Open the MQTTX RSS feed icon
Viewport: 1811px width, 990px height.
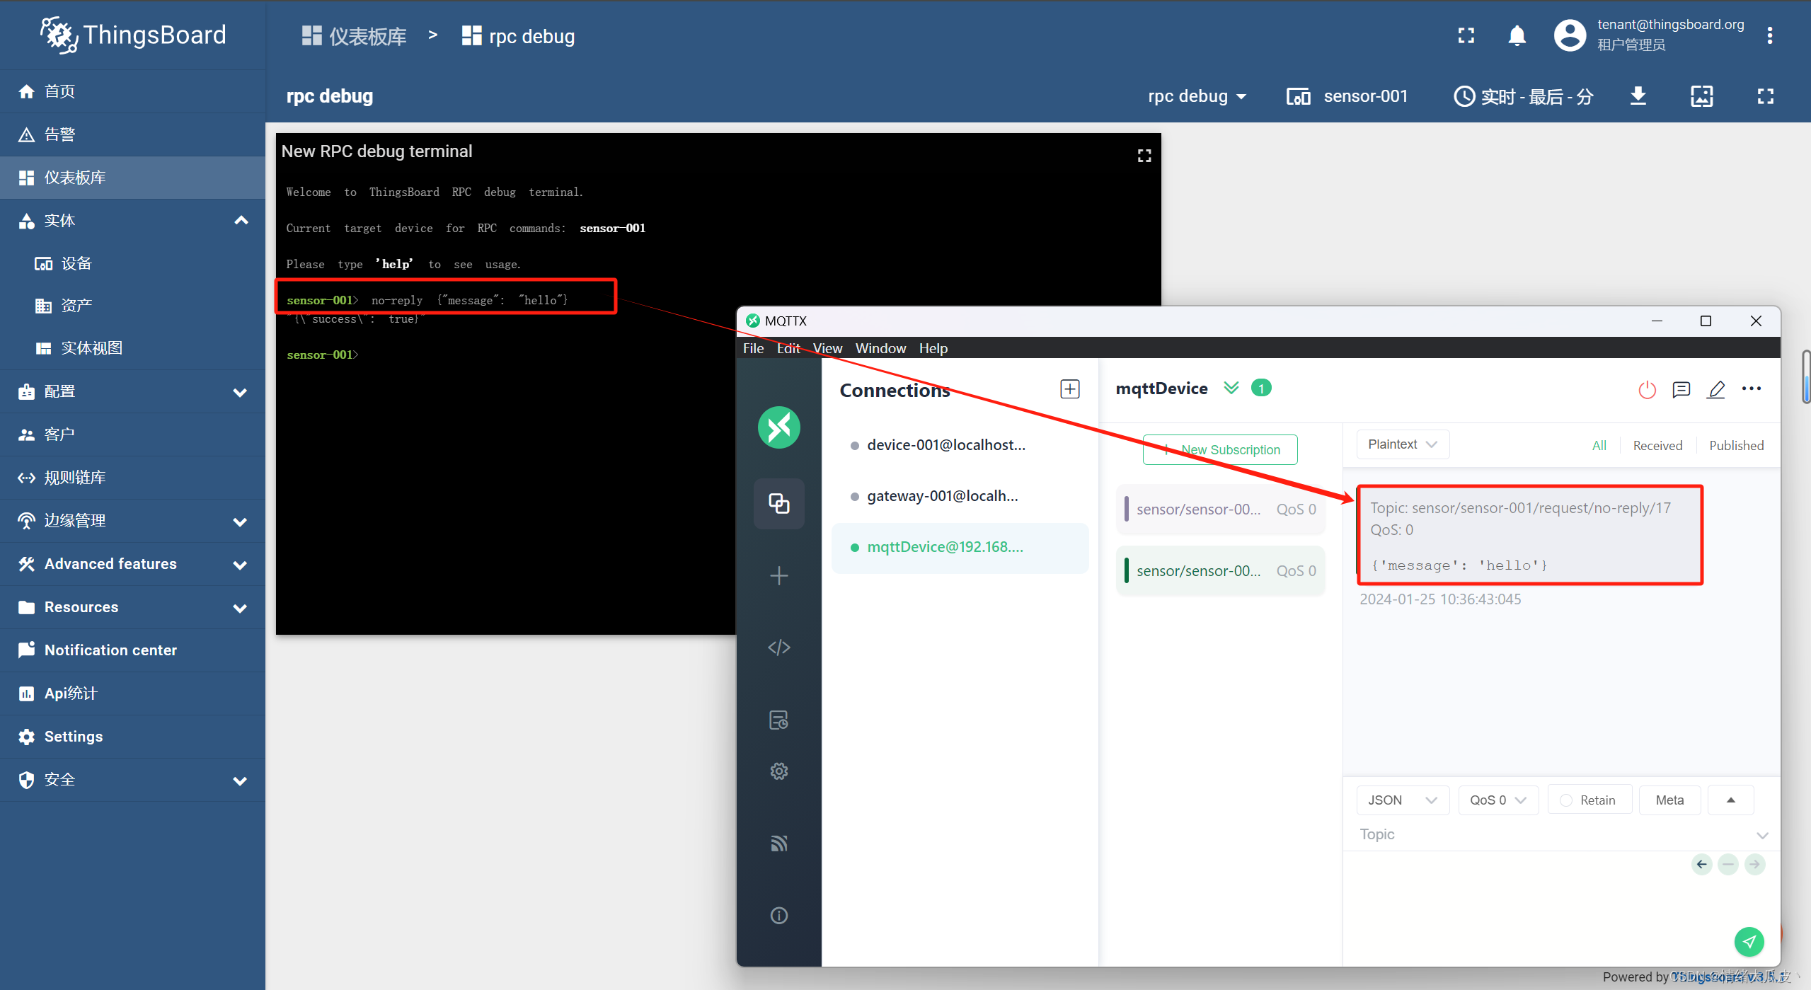coord(778,843)
